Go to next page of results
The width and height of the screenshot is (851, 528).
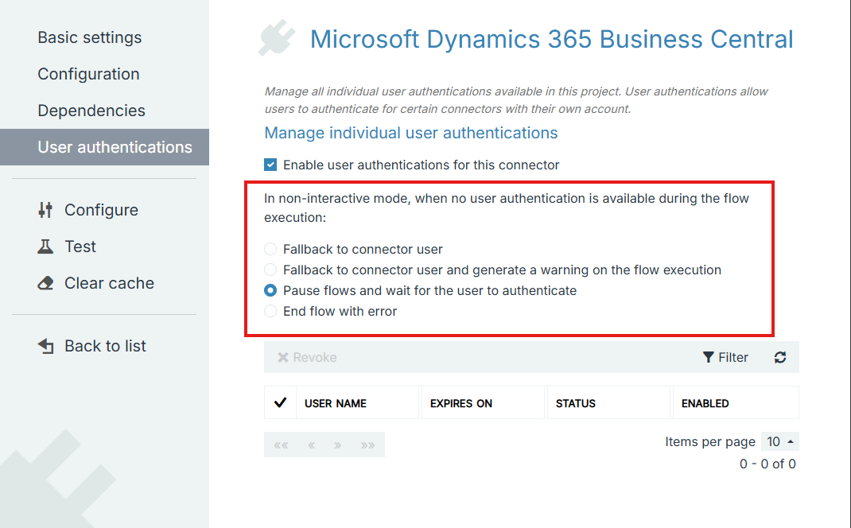coord(337,445)
